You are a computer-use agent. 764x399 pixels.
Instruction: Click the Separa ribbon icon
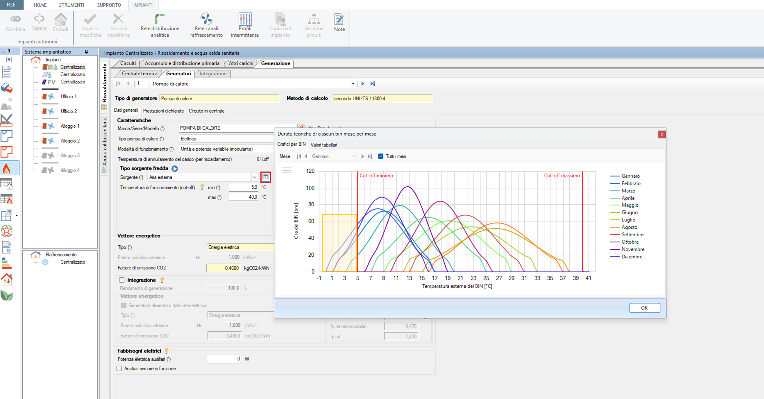pyautogui.click(x=39, y=23)
